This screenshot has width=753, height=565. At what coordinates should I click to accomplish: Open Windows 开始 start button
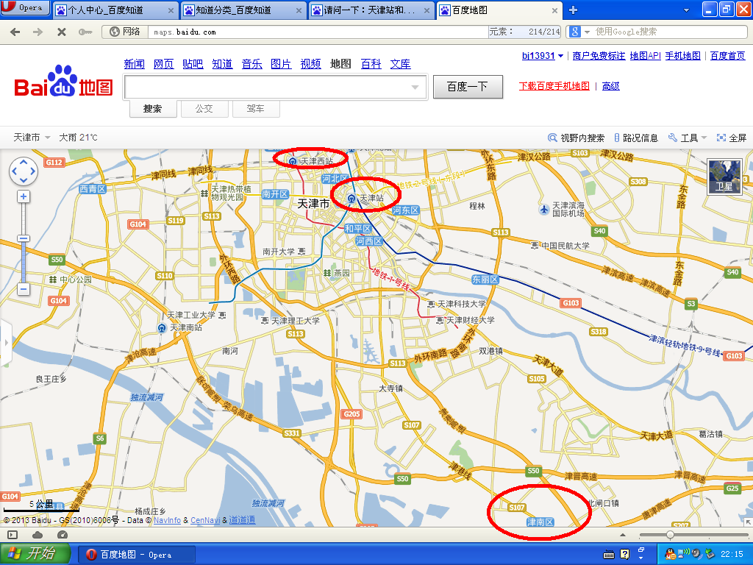click(x=36, y=554)
